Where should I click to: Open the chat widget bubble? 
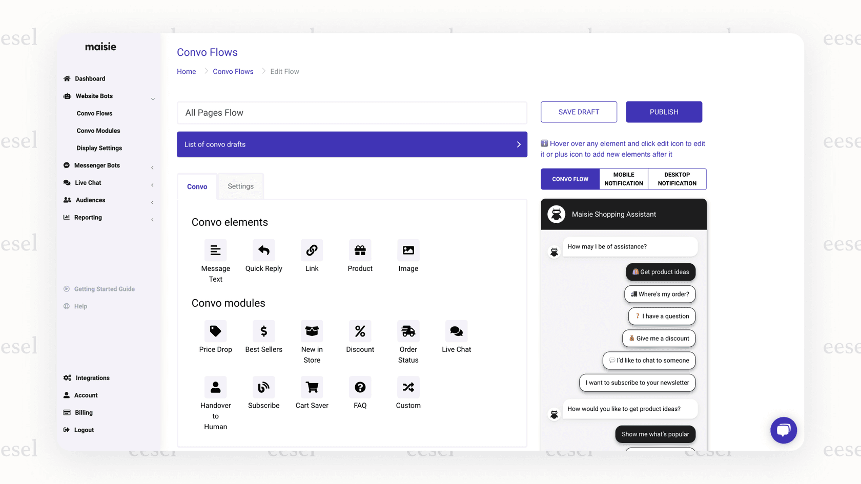coord(784,430)
